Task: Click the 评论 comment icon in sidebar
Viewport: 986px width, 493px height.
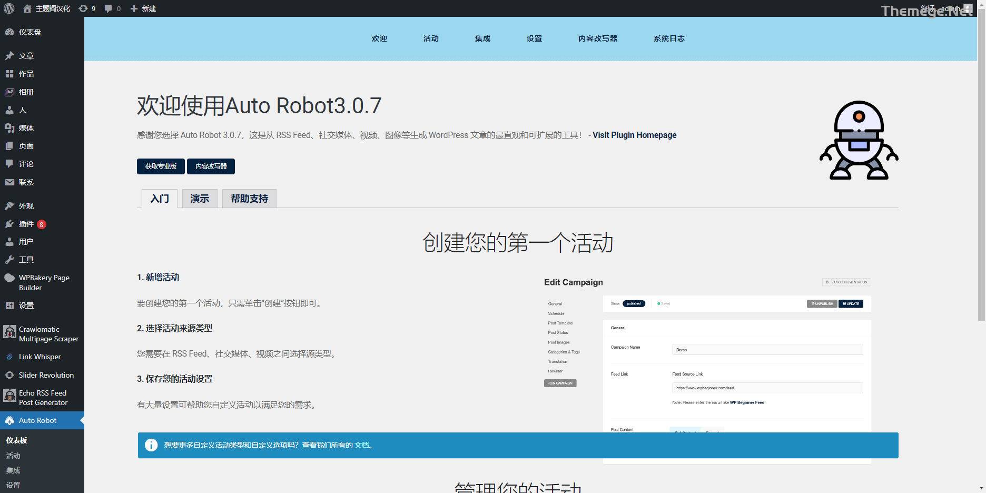Action: (9, 164)
